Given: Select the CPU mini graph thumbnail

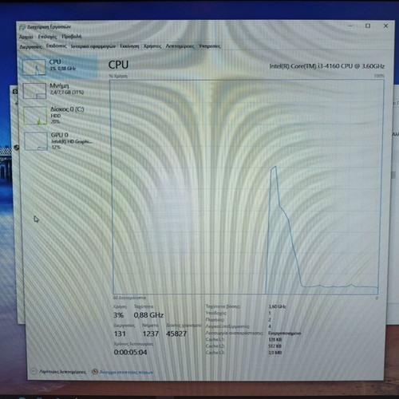Looking at the screenshot, I should [x=34, y=67].
